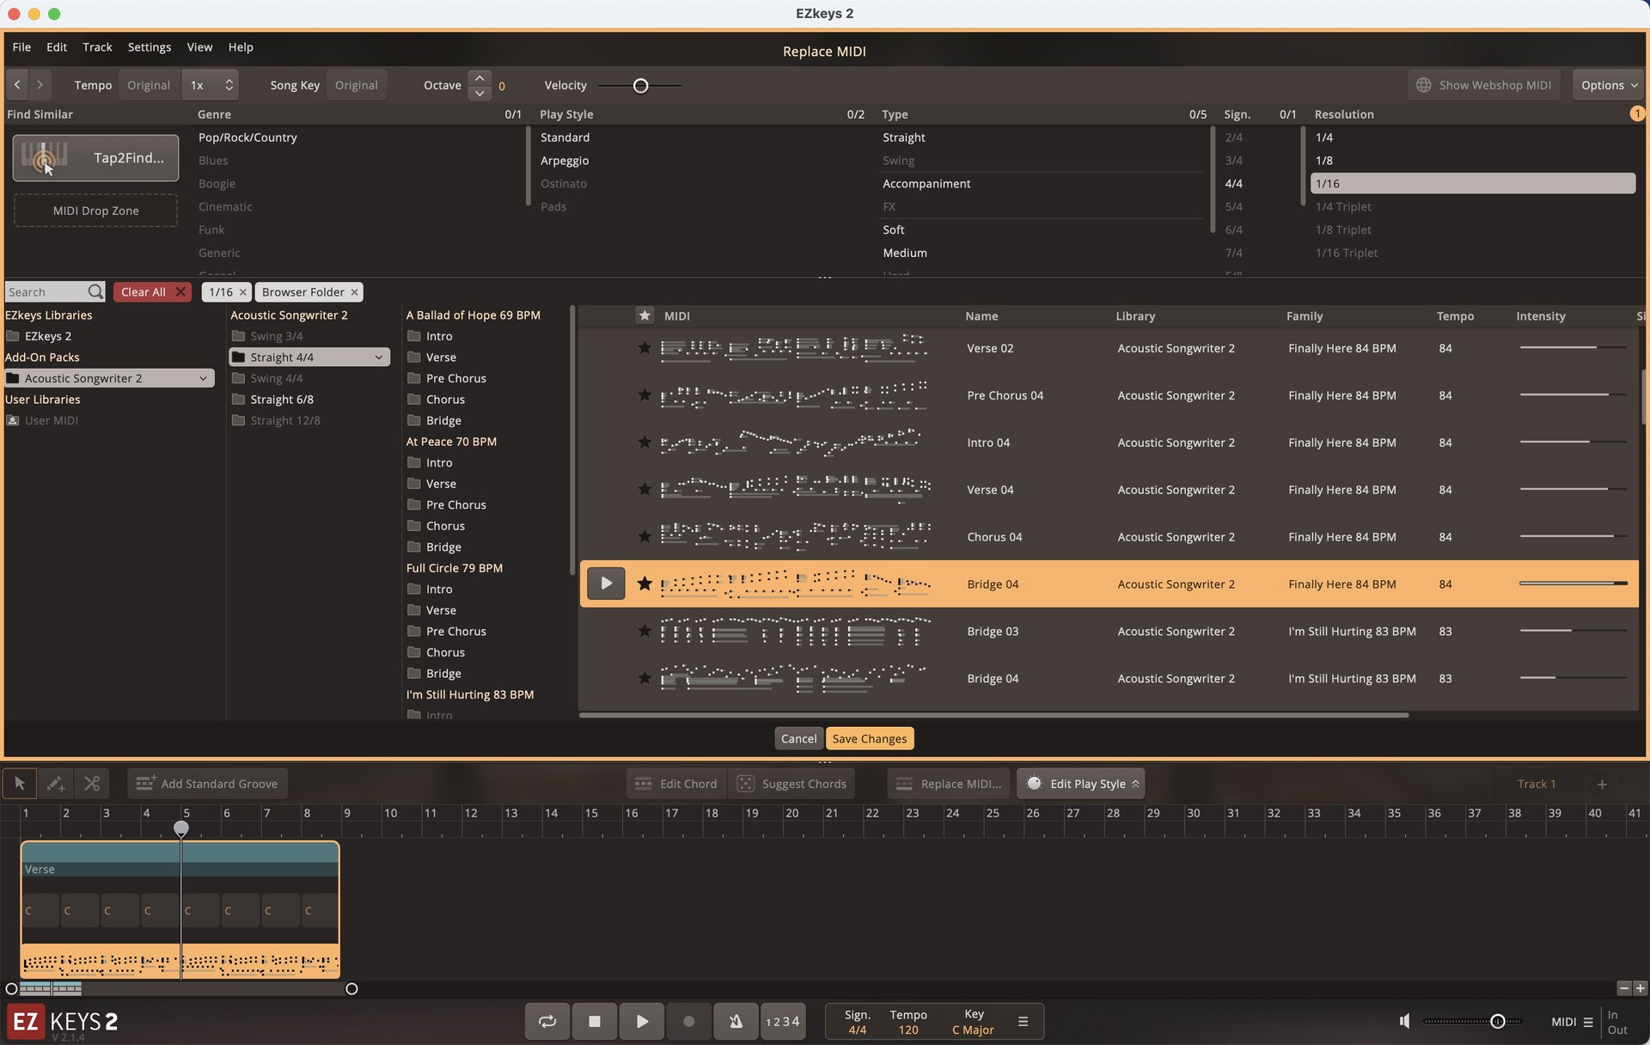Open the Suggest Chords dice panel
The height and width of the screenshot is (1045, 1650).
click(746, 783)
